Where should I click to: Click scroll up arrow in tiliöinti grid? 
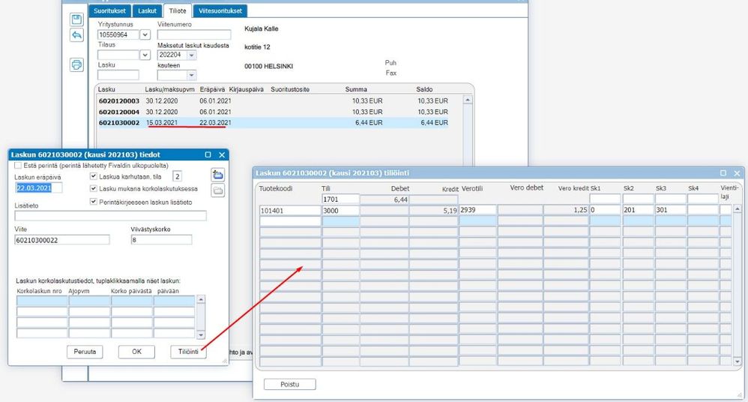[x=738, y=209]
